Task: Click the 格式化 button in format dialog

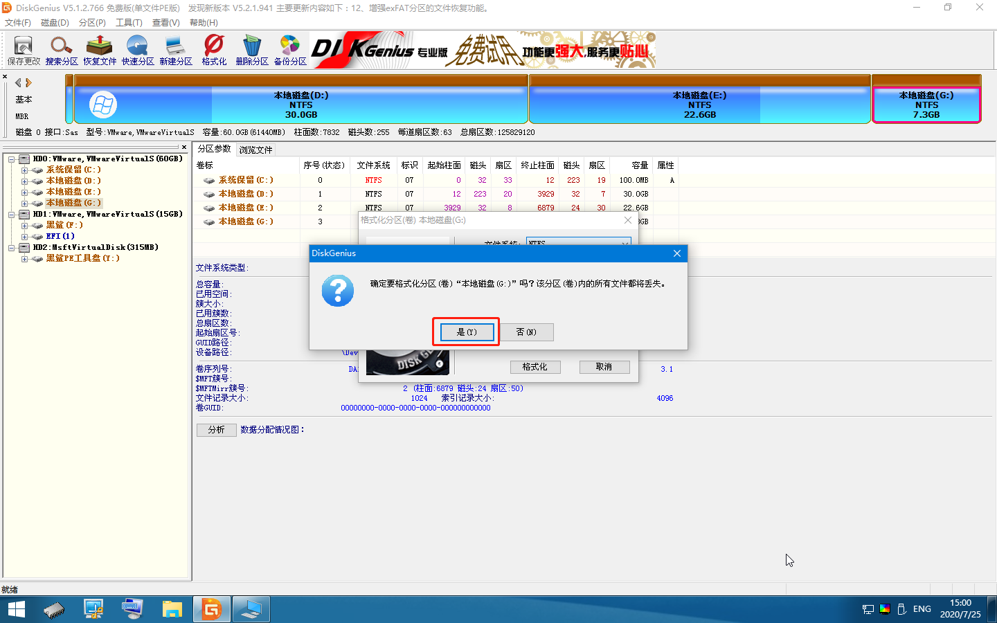Action: [535, 367]
